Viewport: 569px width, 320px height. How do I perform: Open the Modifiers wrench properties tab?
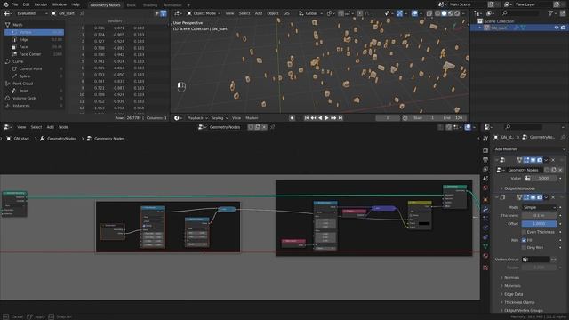coord(485,210)
